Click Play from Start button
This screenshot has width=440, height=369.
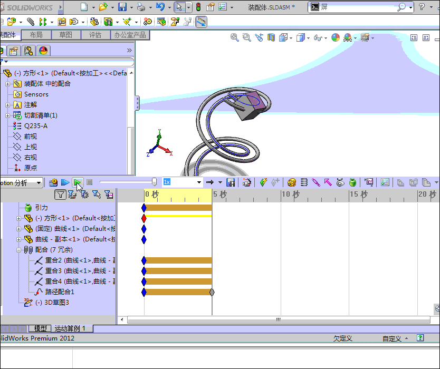(x=65, y=182)
